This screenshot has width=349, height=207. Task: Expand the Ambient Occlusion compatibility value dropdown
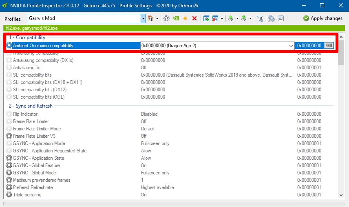[291, 46]
